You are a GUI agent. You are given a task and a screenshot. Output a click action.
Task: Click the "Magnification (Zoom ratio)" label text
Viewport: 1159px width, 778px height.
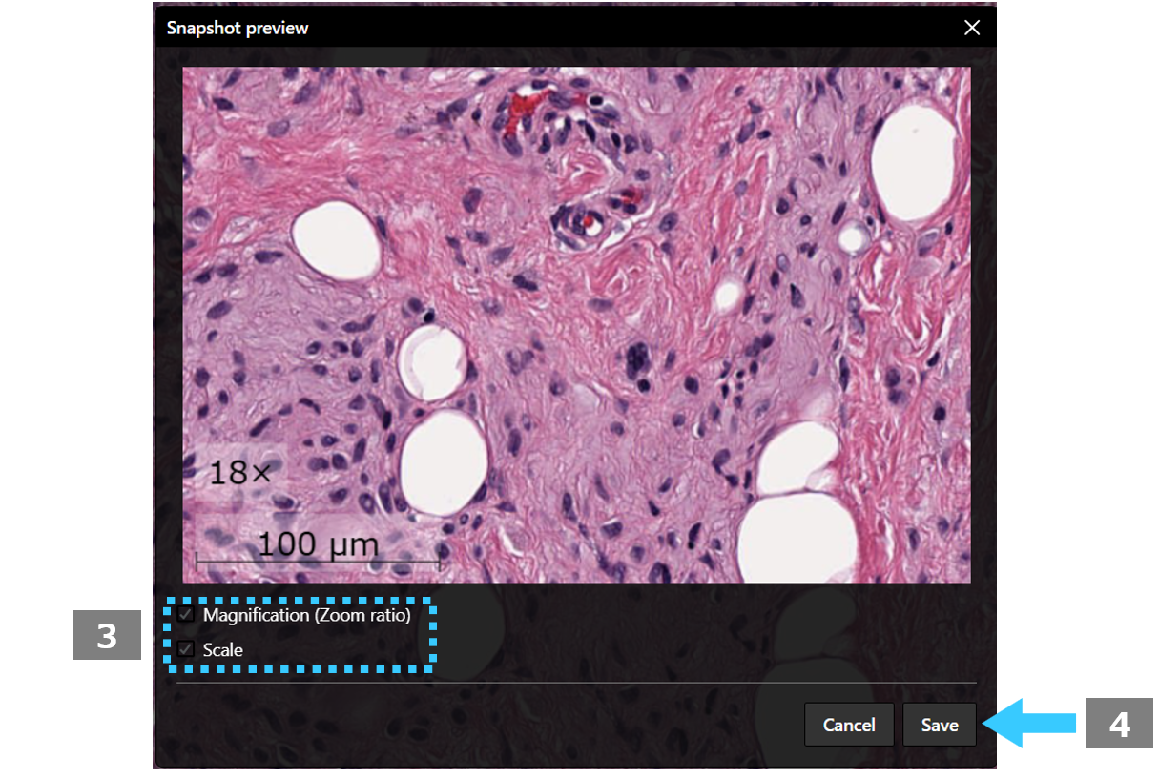click(x=306, y=615)
